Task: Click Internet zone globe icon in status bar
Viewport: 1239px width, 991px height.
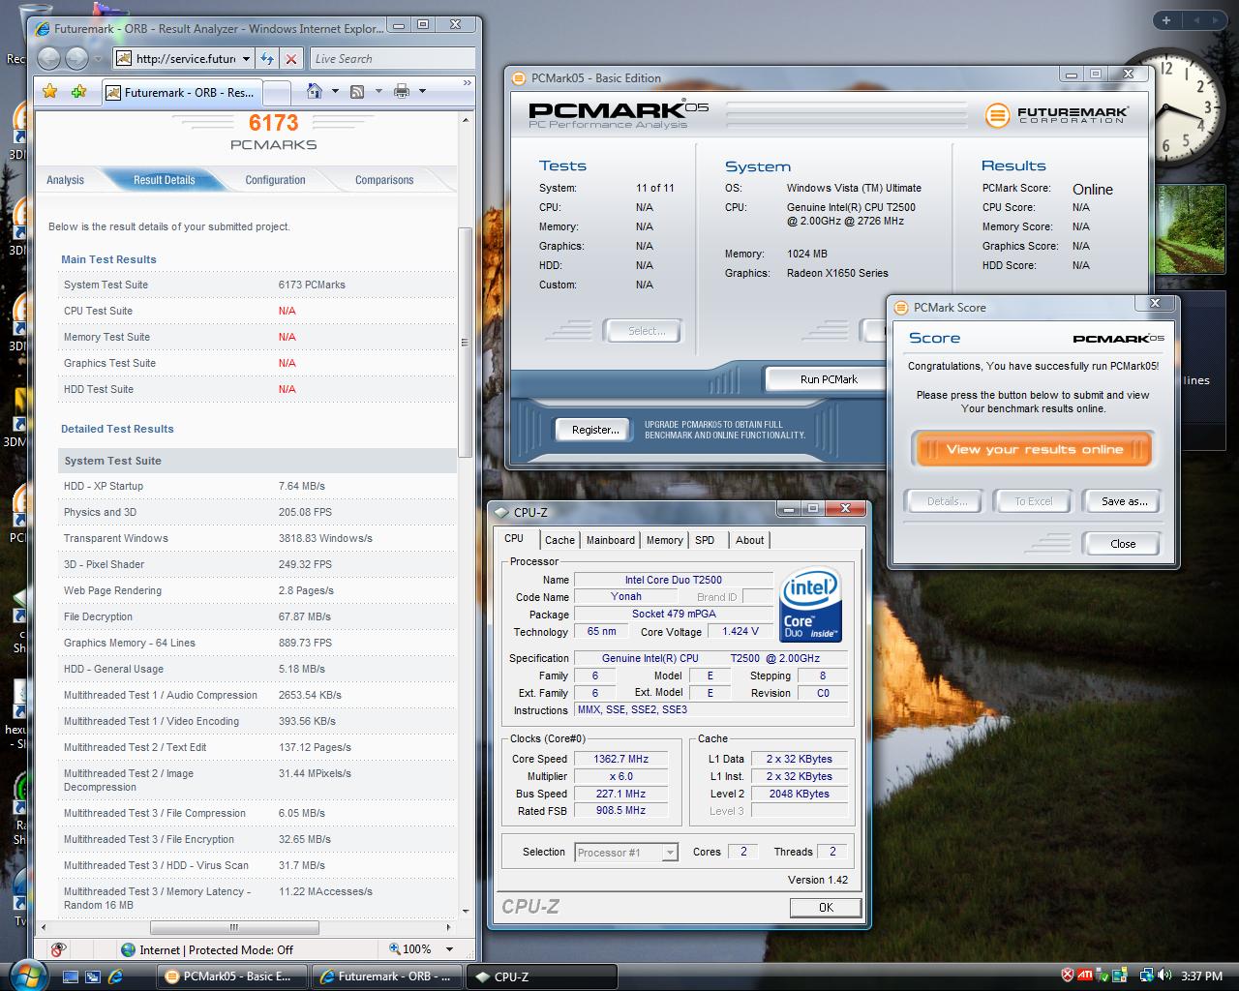Action: click(x=128, y=949)
